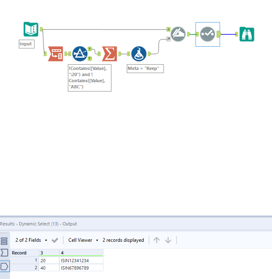Screen dimensions: 272x279
Task: Select cell with value 20
Action: (49, 261)
